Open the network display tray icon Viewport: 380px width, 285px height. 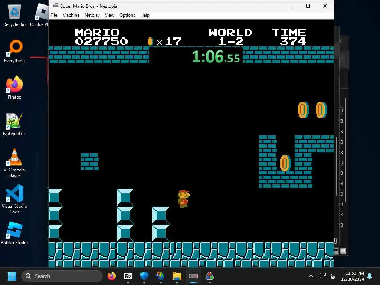pos(322,276)
